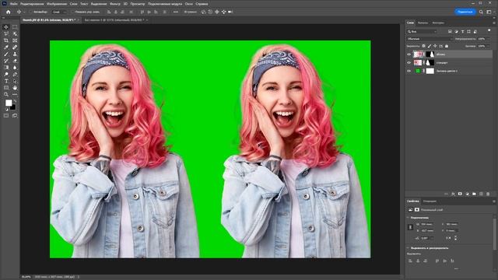Viewport: 498px width, 280px height.
Task: Click the foreground white color swatch
Action: [9, 103]
